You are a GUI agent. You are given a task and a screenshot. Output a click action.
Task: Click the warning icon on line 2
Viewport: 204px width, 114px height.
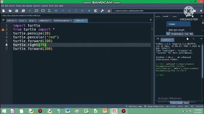pyautogui.click(x=3, y=29)
